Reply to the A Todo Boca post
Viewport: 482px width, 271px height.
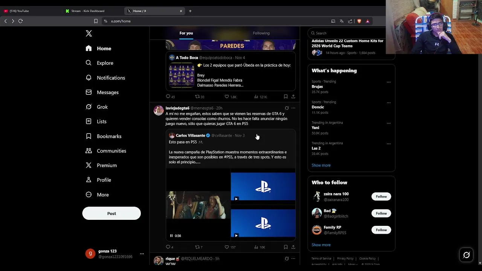click(x=168, y=97)
